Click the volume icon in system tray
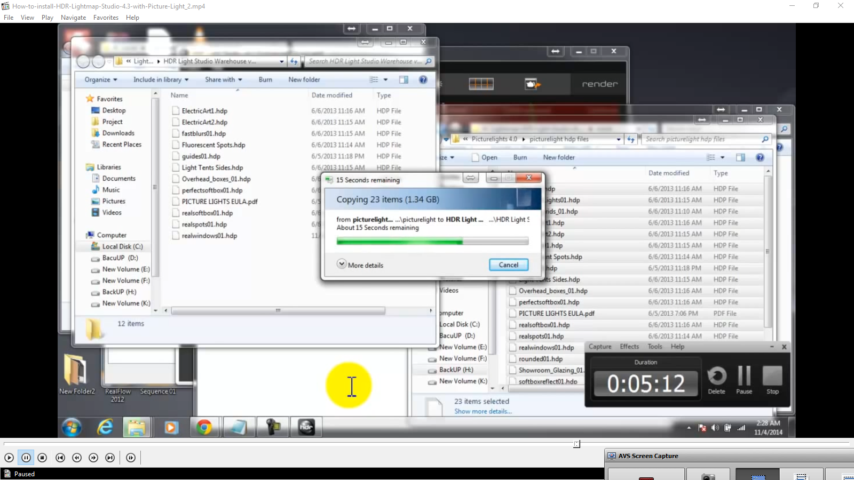The width and height of the screenshot is (854, 480). click(715, 428)
